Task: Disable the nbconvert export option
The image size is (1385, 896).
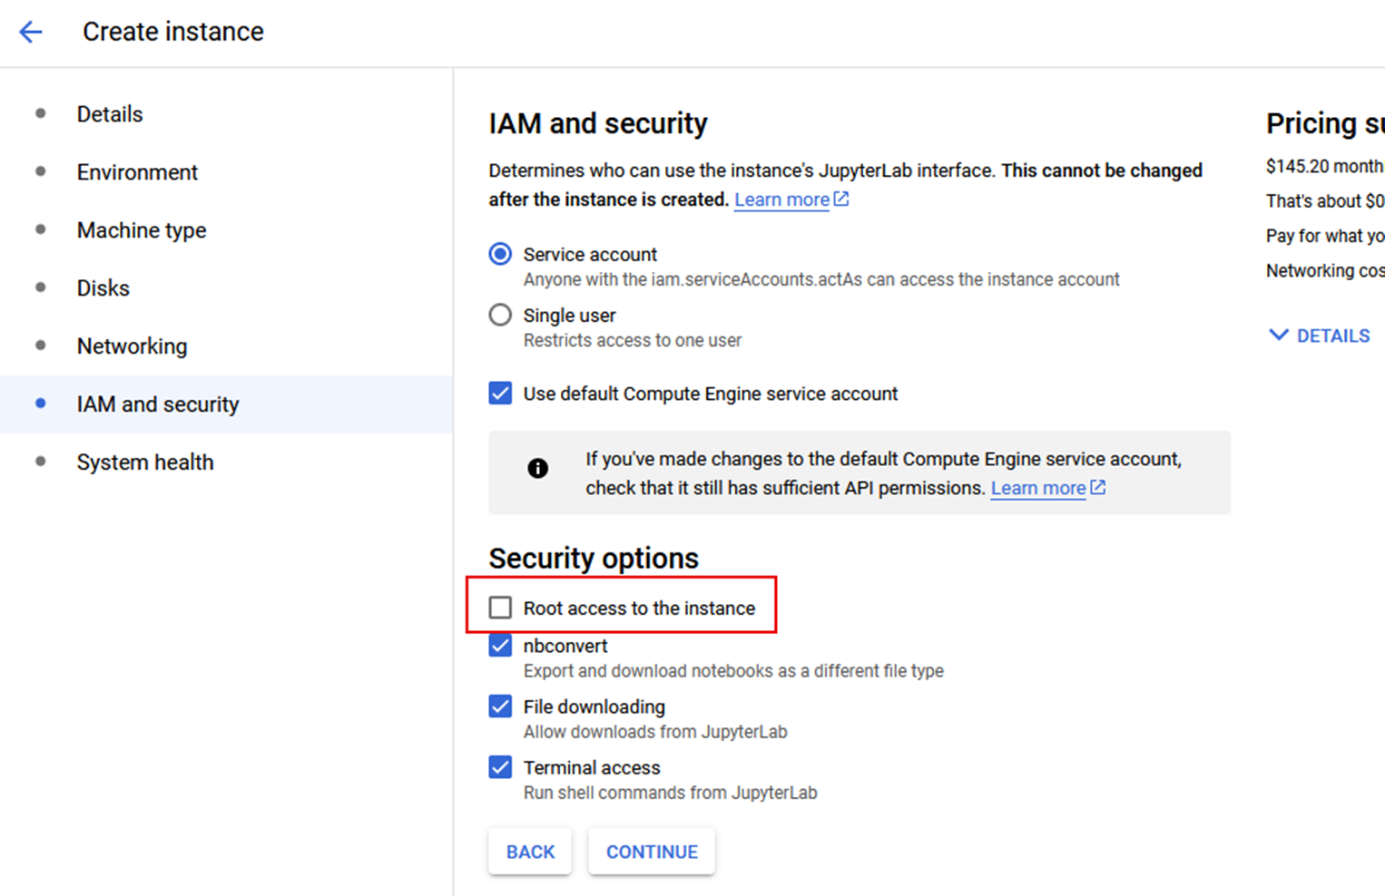Action: tap(500, 645)
